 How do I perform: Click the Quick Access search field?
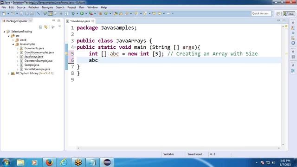(261, 13)
